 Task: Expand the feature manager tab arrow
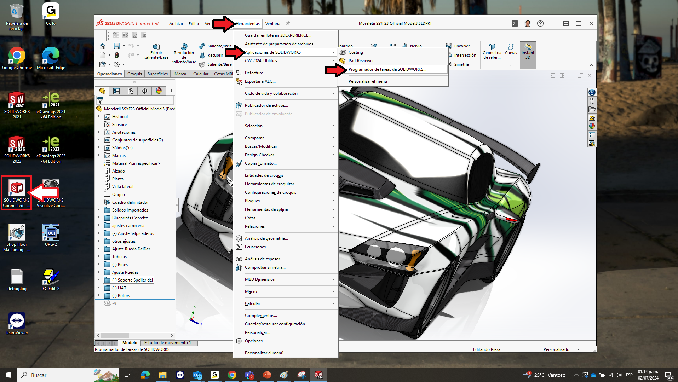pyautogui.click(x=171, y=91)
